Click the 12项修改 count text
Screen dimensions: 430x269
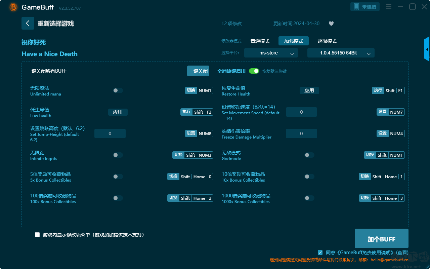[231, 24]
